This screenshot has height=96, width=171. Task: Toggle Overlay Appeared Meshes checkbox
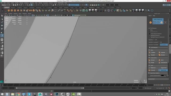point(149,75)
